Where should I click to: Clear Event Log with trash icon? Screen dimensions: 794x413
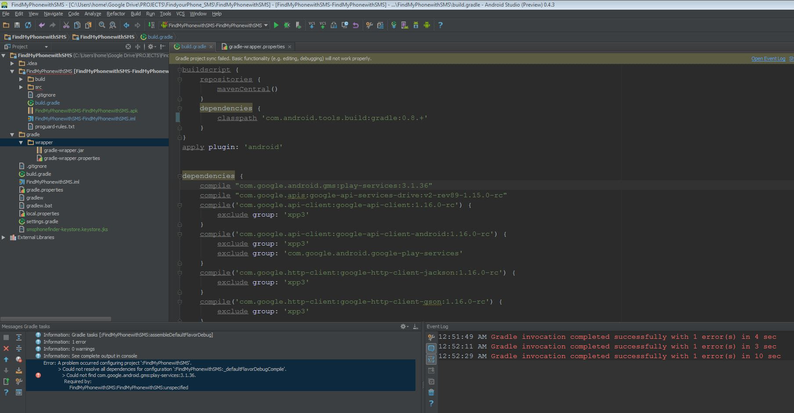[431, 392]
